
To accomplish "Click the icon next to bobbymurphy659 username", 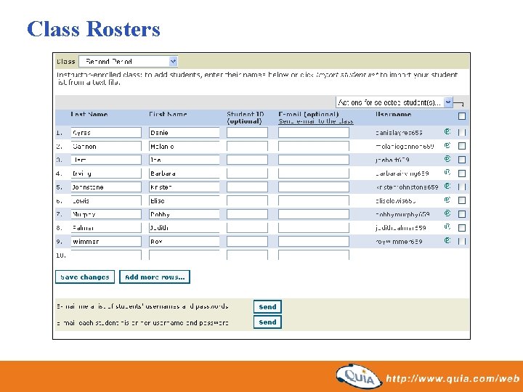I will point(447,213).
